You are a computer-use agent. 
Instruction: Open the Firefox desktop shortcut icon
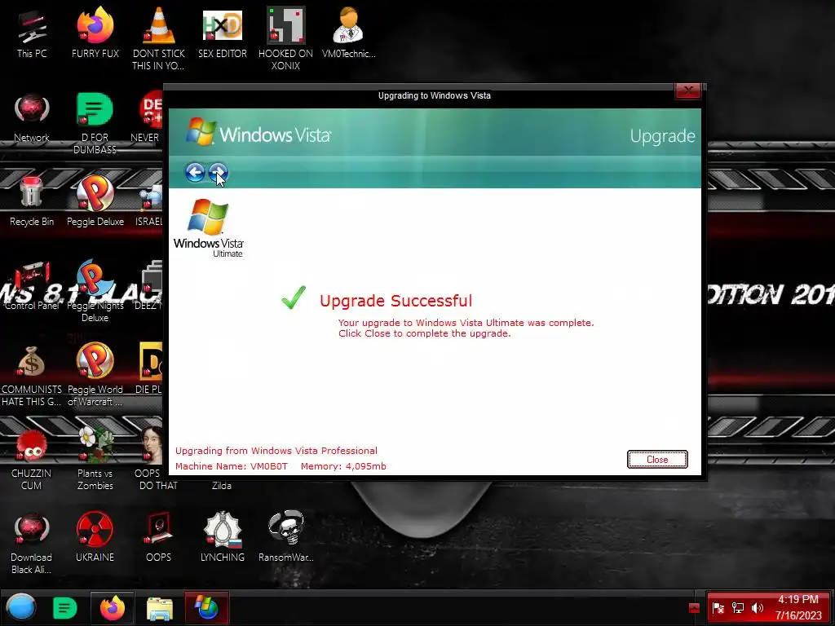pos(95,33)
